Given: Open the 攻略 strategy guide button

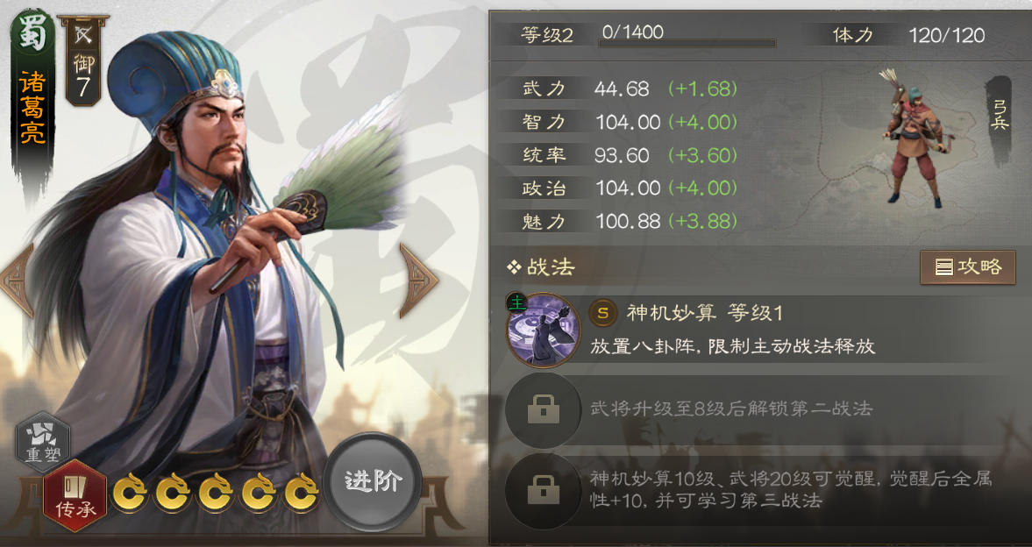Looking at the screenshot, I should [967, 267].
